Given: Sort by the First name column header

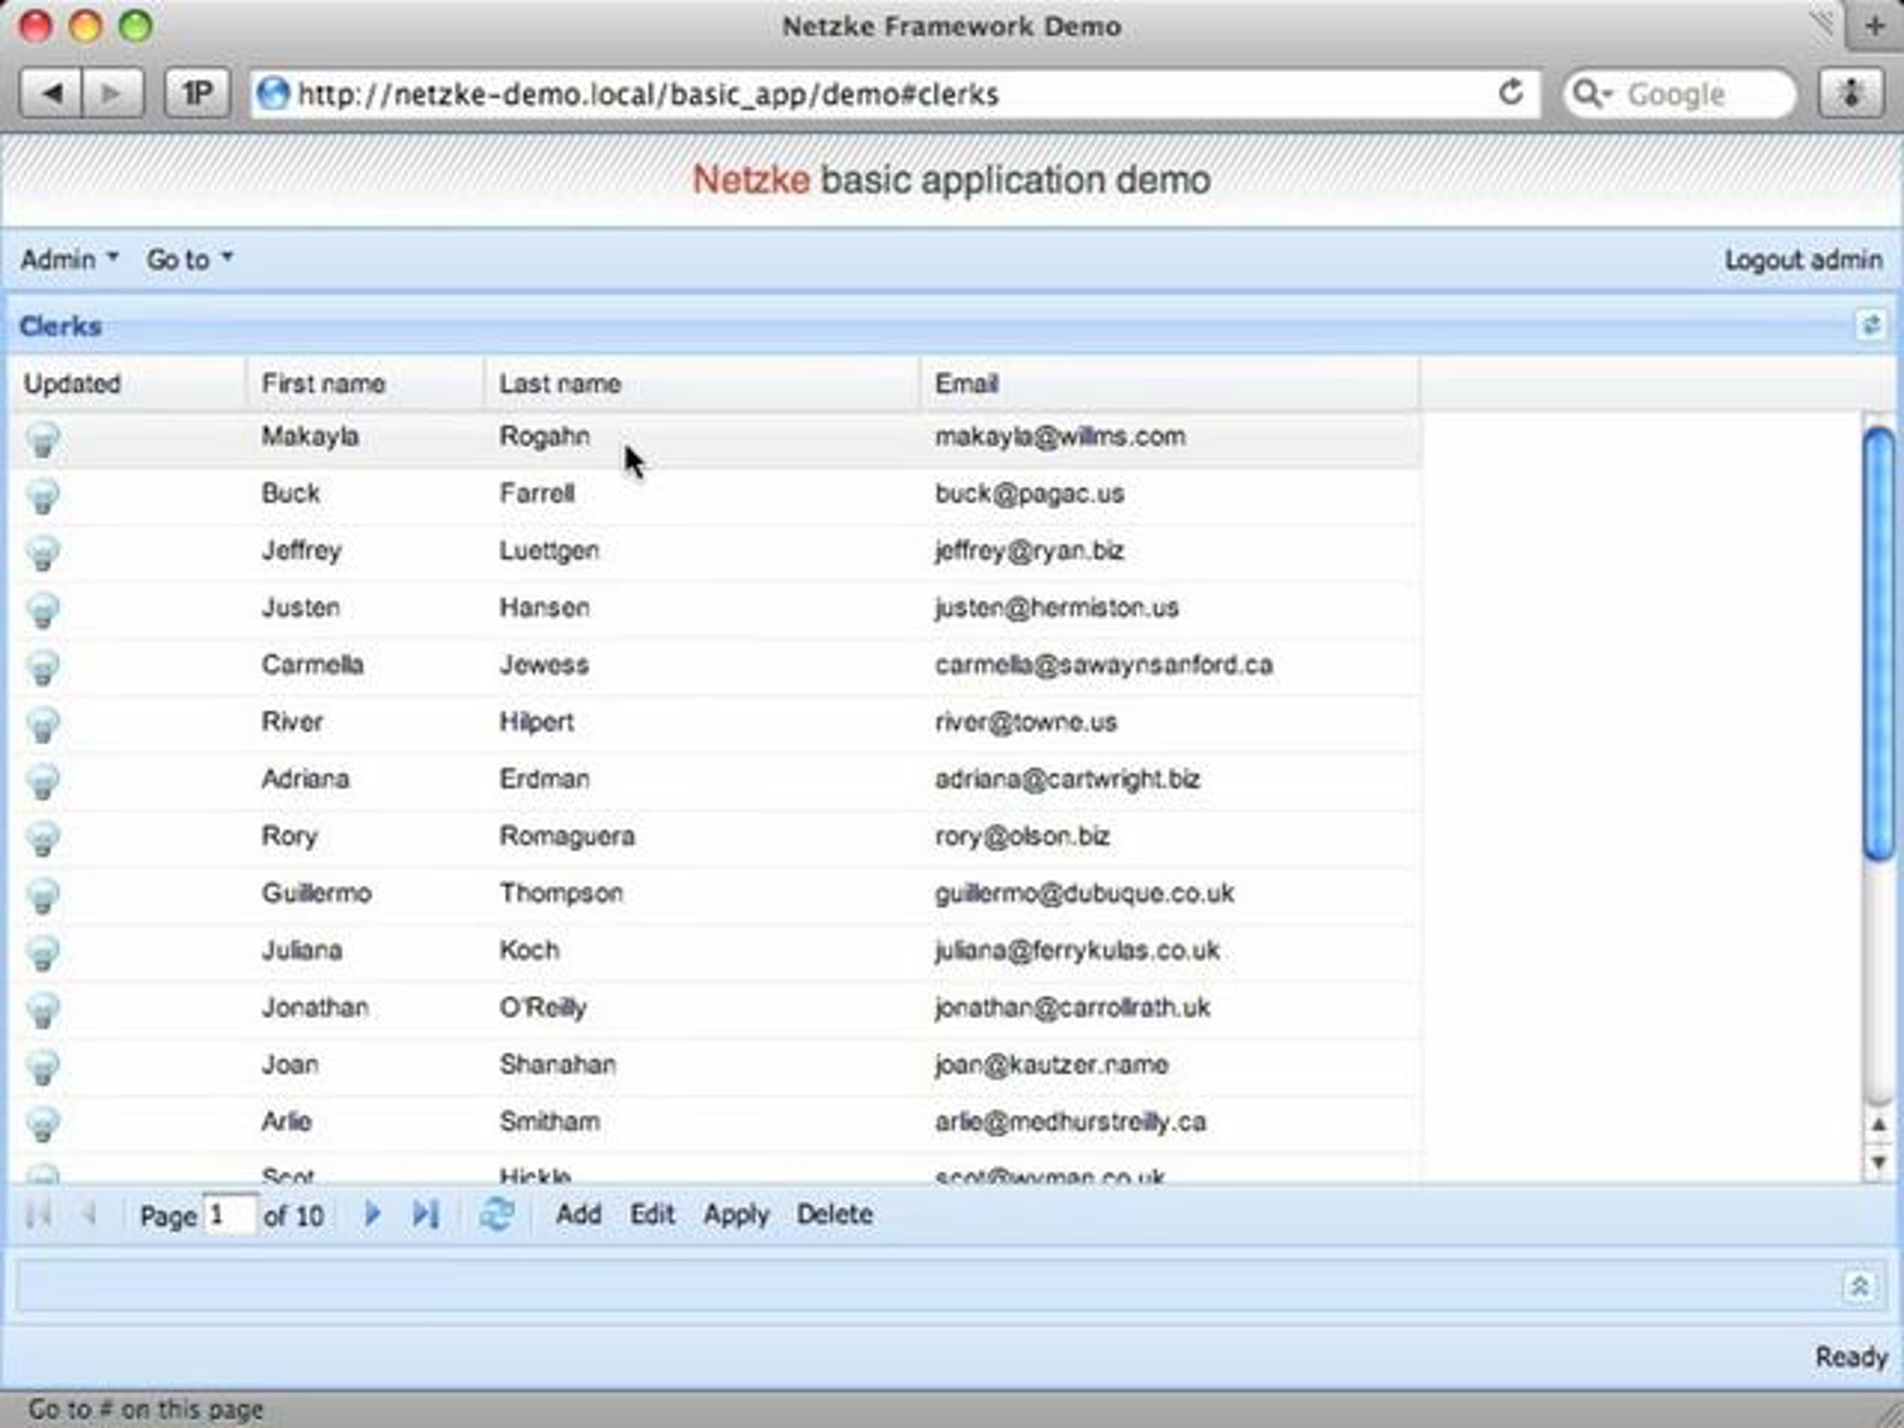Looking at the screenshot, I should coord(365,383).
